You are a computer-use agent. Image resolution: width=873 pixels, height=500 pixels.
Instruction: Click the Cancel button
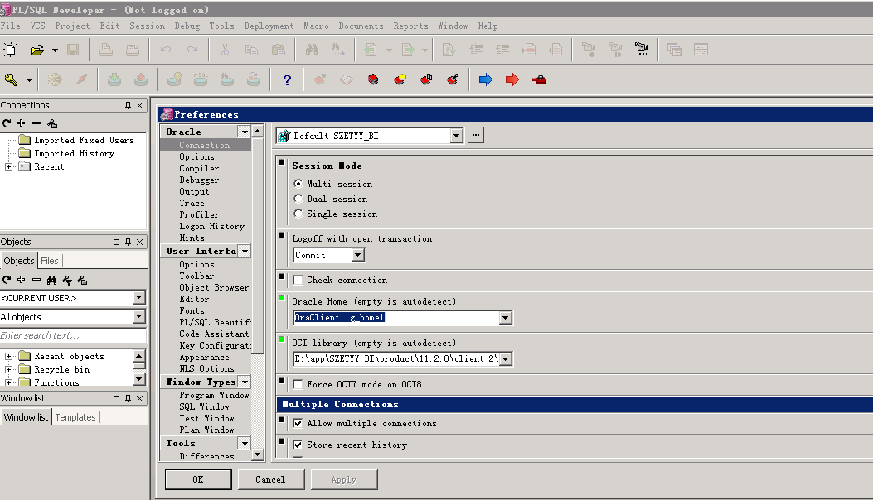270,479
